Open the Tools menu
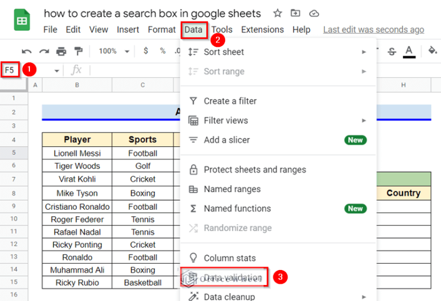441x301 pixels. tap(222, 29)
